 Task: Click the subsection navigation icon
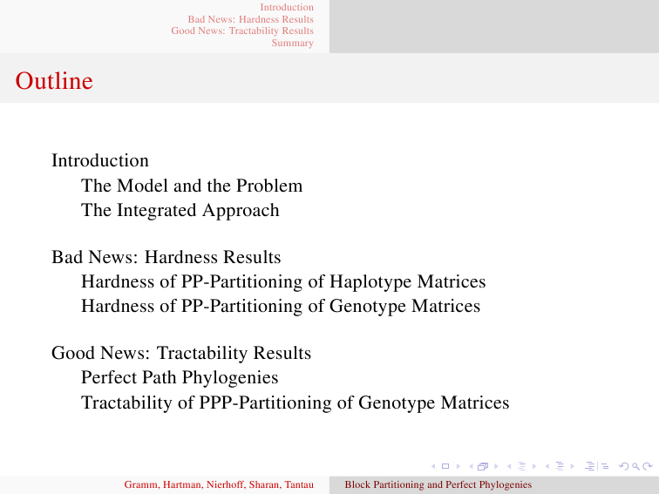(521, 466)
